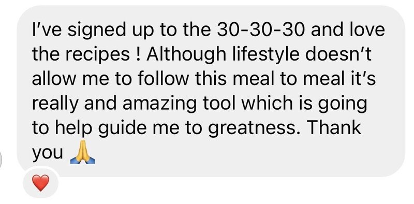Tap the red heart reaction below the message

click(x=41, y=183)
